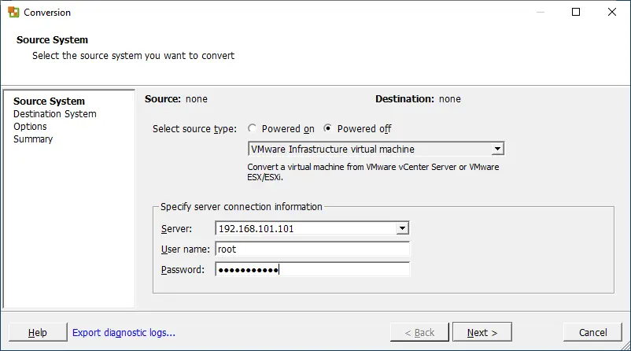
Task: Click the 'Password:' label
Action: [x=183, y=270]
